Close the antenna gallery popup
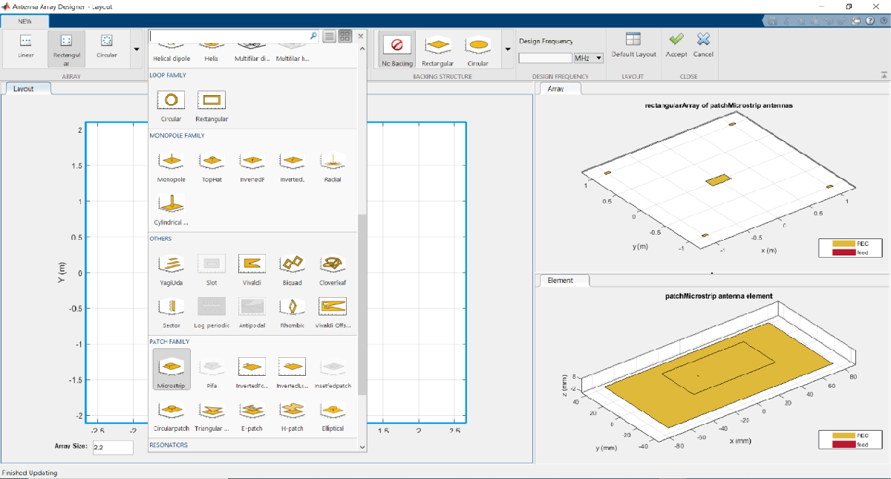The image size is (891, 479). (x=361, y=36)
